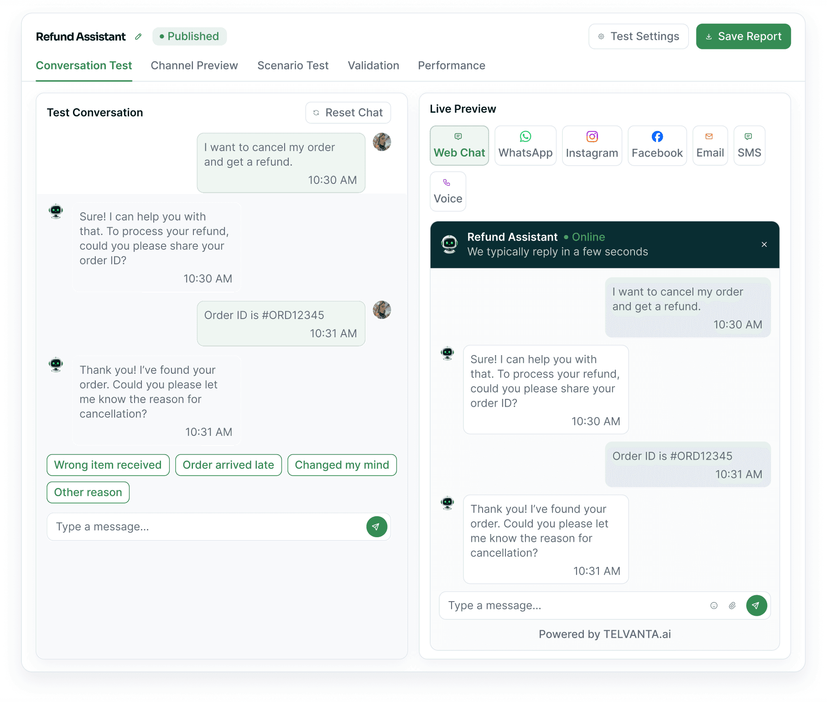Switch to Conversation Test tab
827x702 pixels.
click(x=84, y=66)
